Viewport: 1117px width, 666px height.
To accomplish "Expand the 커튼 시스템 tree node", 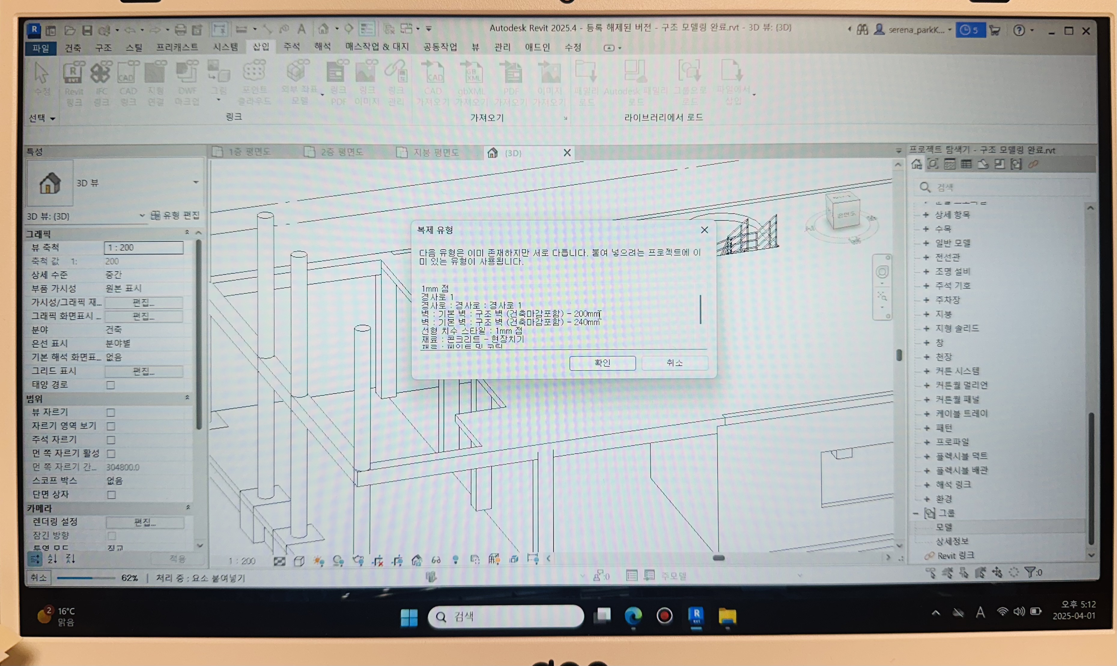I will [x=926, y=371].
